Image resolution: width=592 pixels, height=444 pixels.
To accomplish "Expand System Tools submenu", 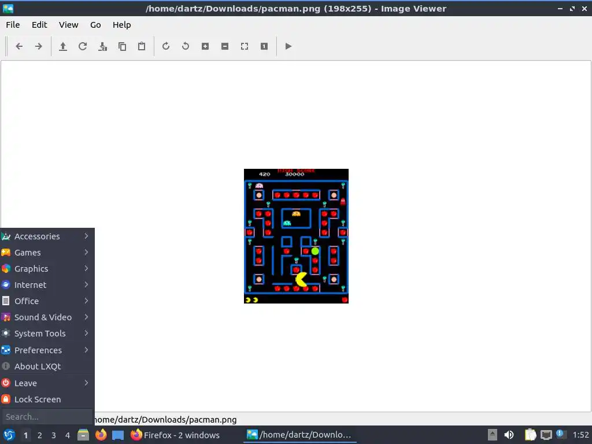I will [x=47, y=334].
